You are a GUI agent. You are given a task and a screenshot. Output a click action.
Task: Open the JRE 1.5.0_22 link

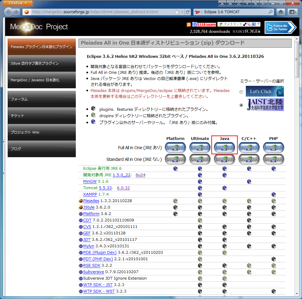pyautogui.click(x=122, y=175)
